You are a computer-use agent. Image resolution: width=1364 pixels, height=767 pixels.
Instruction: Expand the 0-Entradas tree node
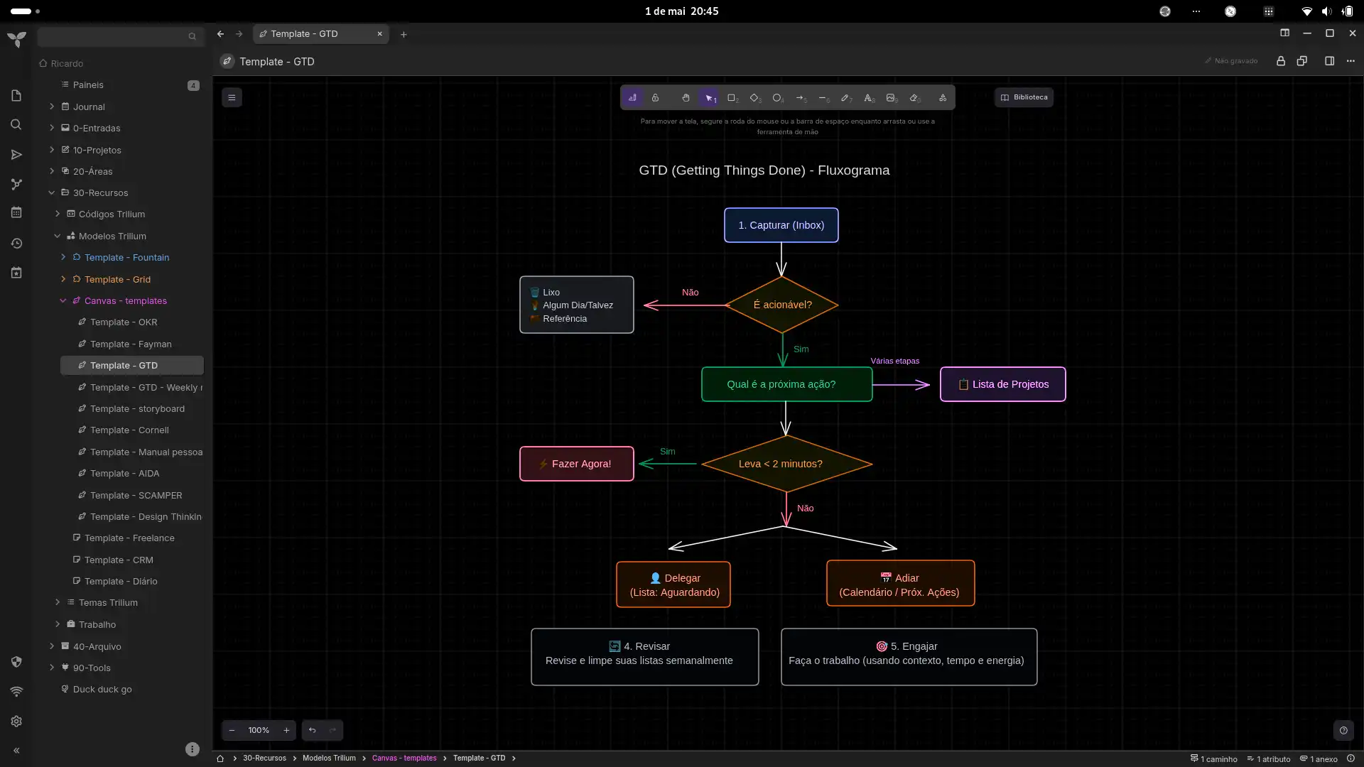pyautogui.click(x=52, y=128)
